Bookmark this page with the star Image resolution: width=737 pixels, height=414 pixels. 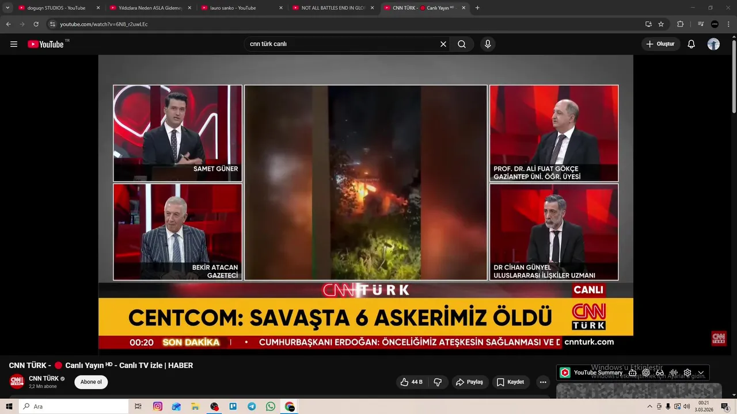pos(661,24)
